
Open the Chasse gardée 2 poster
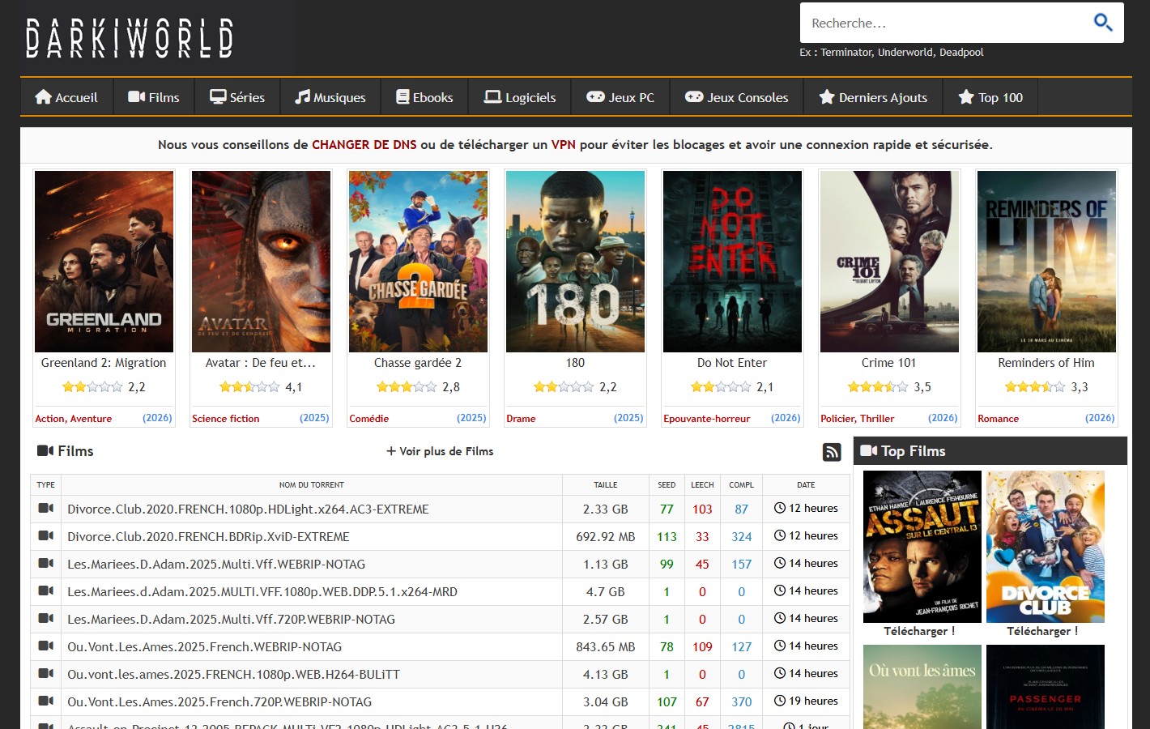418,262
